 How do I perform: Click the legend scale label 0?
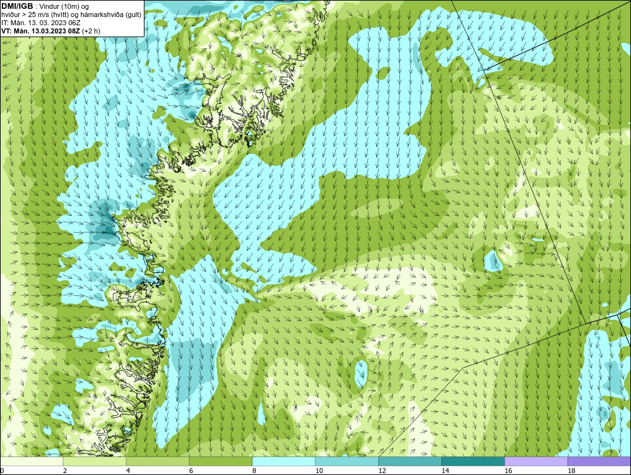(2, 471)
